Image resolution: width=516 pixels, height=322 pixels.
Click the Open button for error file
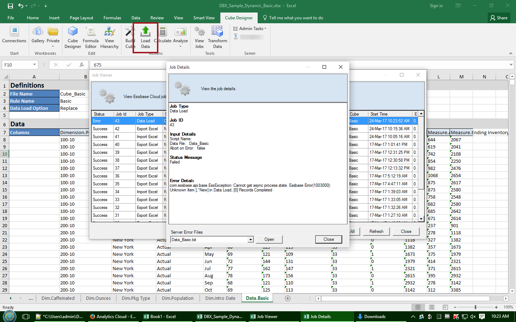[269, 240]
